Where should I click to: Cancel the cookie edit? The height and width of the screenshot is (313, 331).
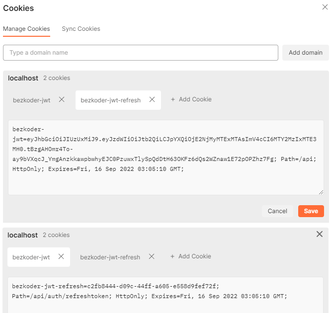(x=277, y=211)
